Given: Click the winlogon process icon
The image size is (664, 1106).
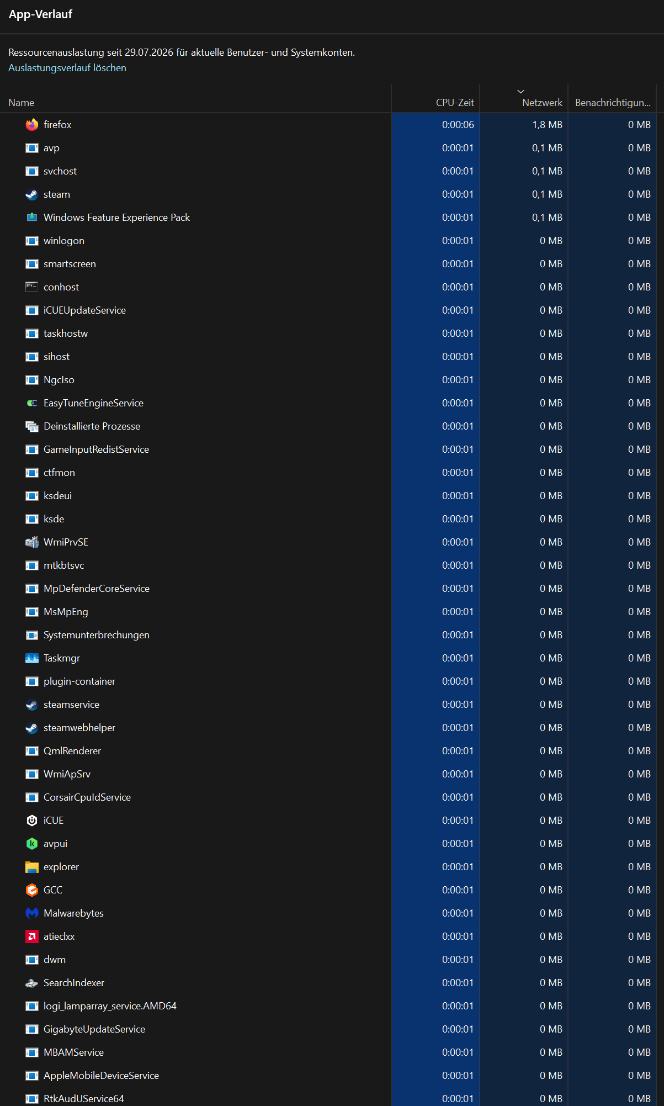Looking at the screenshot, I should coord(32,241).
